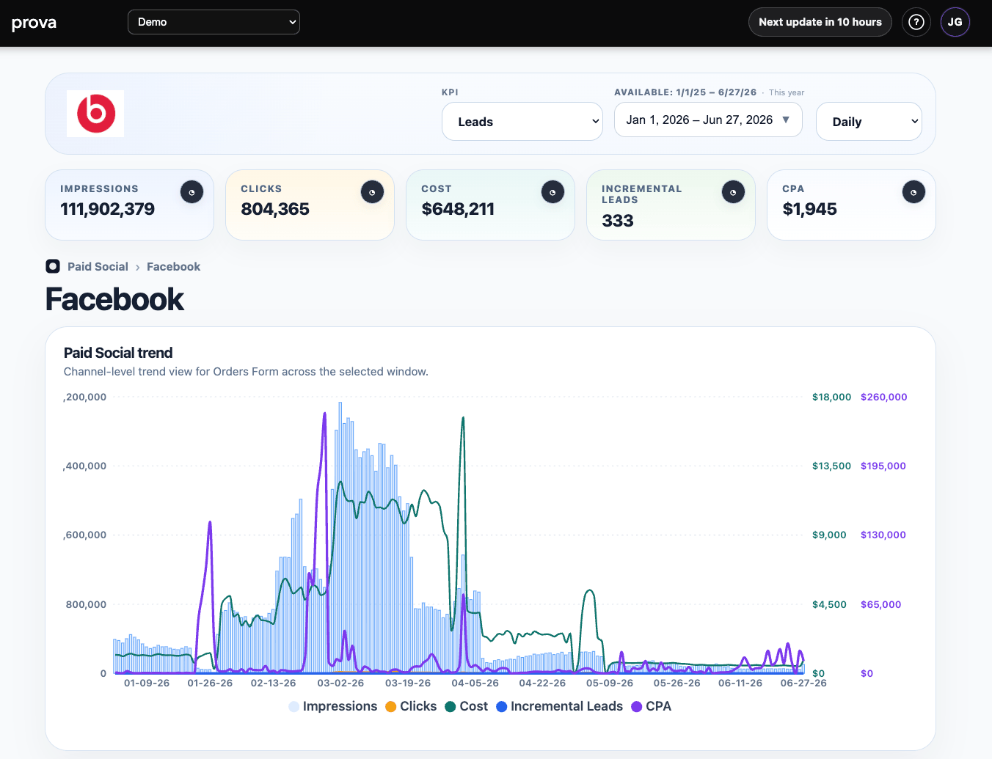The image size is (992, 759).
Task: Open the help question mark icon
Action: [x=916, y=22]
